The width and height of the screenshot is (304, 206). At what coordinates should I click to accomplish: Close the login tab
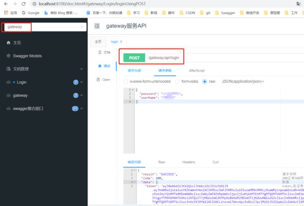click(x=121, y=42)
